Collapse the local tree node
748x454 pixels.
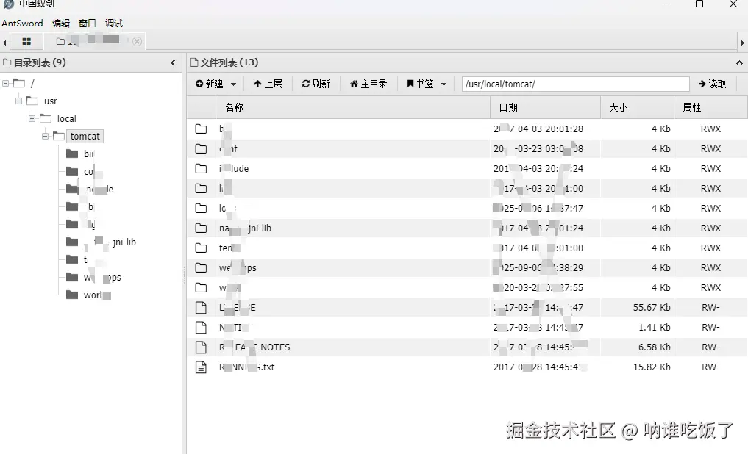(32, 118)
